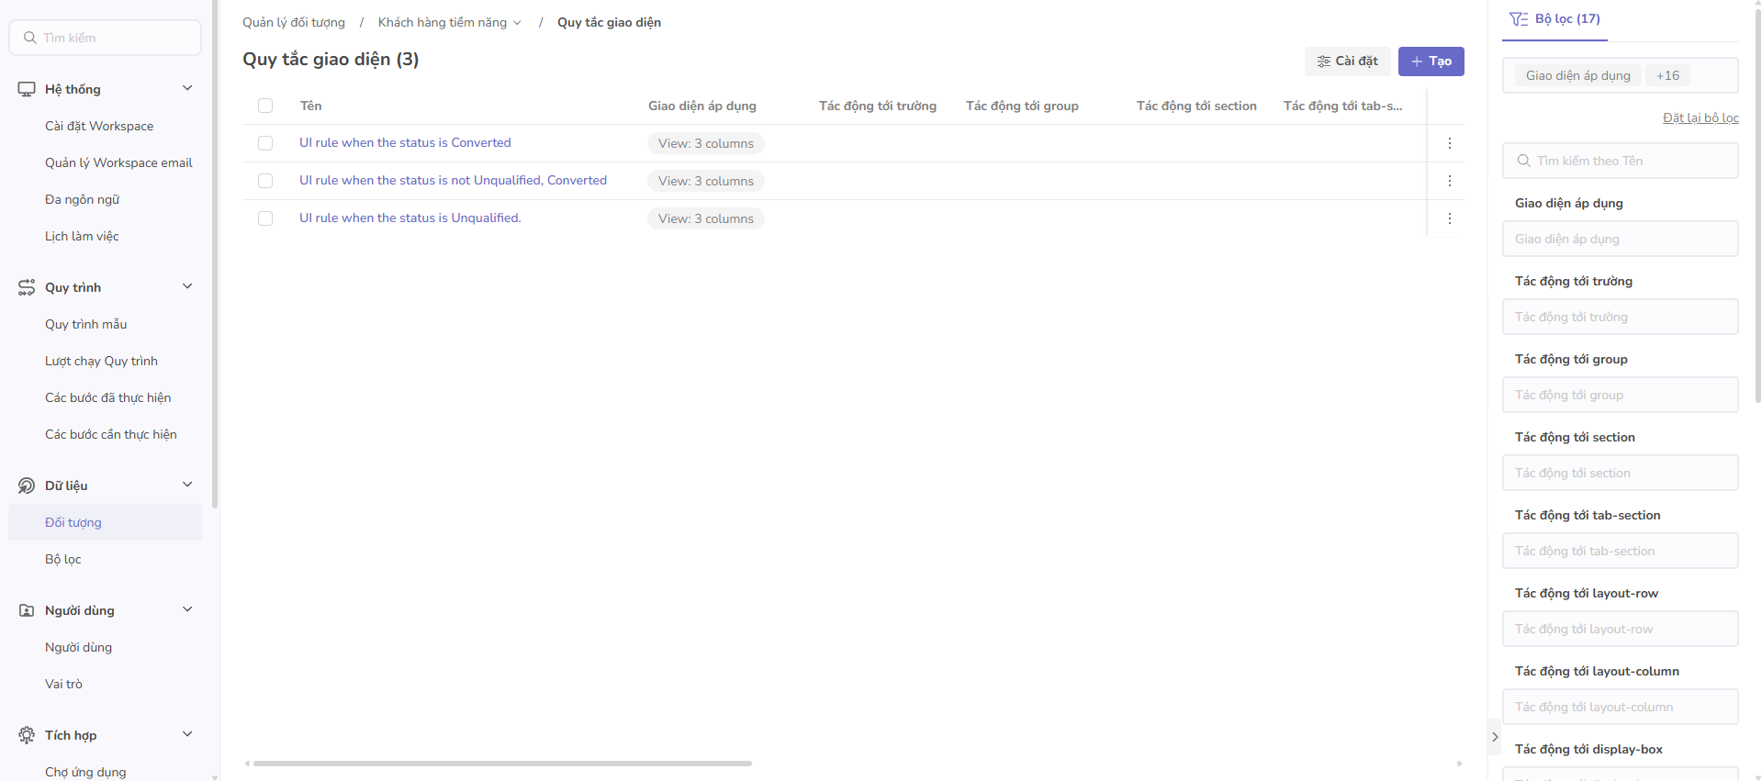1762x781 pixels.
Task: Click the Tích hợp gear icon
Action: coord(27,735)
